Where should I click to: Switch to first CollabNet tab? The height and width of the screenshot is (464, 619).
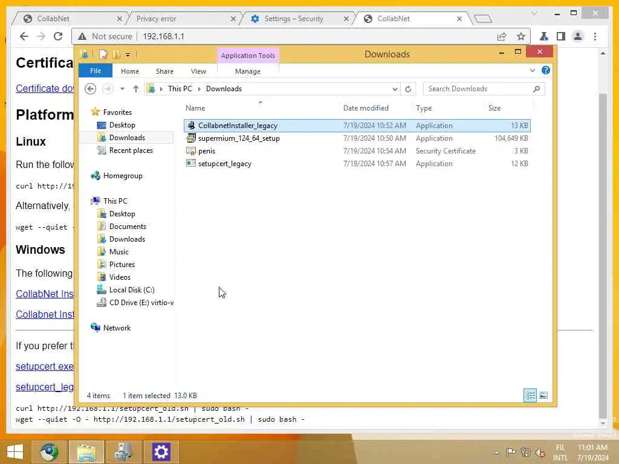73,19
